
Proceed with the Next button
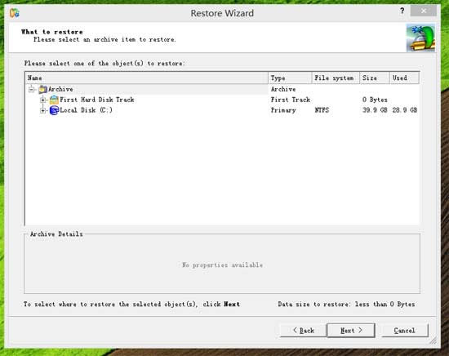351,331
